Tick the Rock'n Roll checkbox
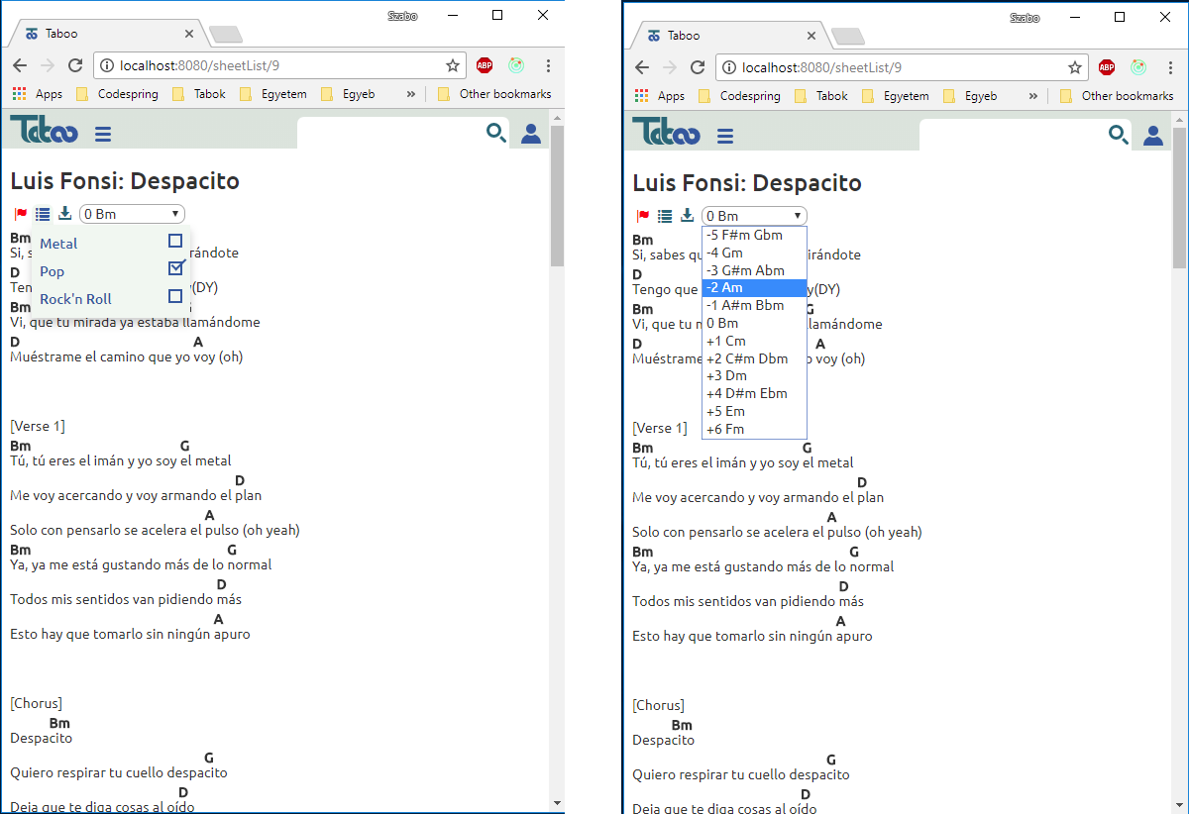Image resolution: width=1189 pixels, height=814 pixels. click(175, 296)
